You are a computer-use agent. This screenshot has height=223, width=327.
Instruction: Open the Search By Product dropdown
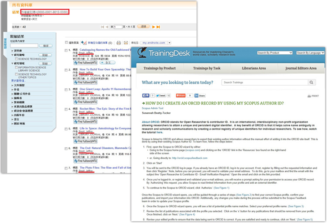pos(275,53)
